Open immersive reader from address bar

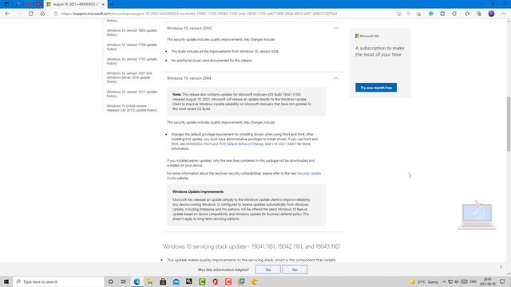point(399,14)
